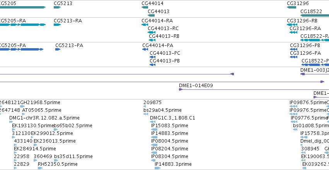
Task: Open the CG18522 gene label
Action: click(x=311, y=12)
